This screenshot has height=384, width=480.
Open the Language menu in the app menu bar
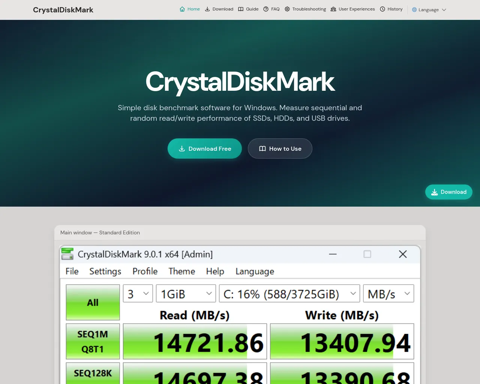(255, 271)
